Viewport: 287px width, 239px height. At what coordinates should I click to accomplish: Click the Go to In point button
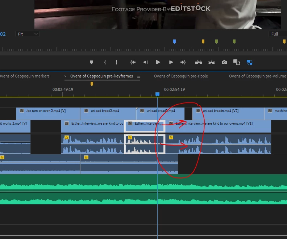[133, 62]
